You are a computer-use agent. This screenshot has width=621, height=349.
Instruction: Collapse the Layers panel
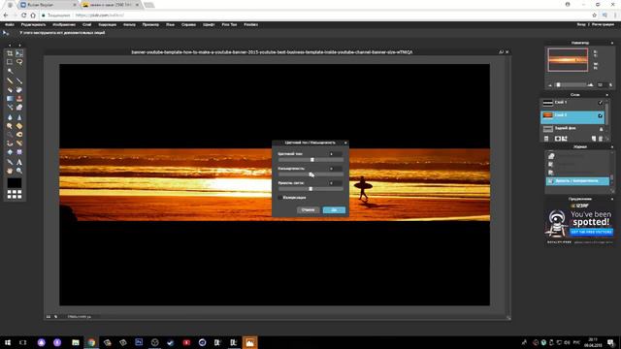pyautogui.click(x=607, y=95)
